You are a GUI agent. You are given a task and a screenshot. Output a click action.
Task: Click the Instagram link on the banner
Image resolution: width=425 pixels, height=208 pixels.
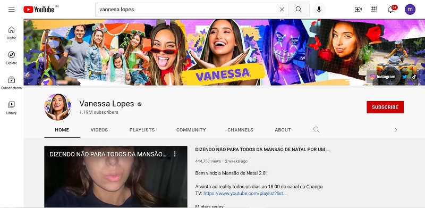tap(382, 77)
